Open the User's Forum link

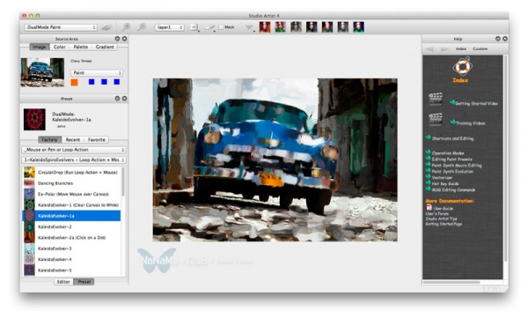tap(437, 214)
